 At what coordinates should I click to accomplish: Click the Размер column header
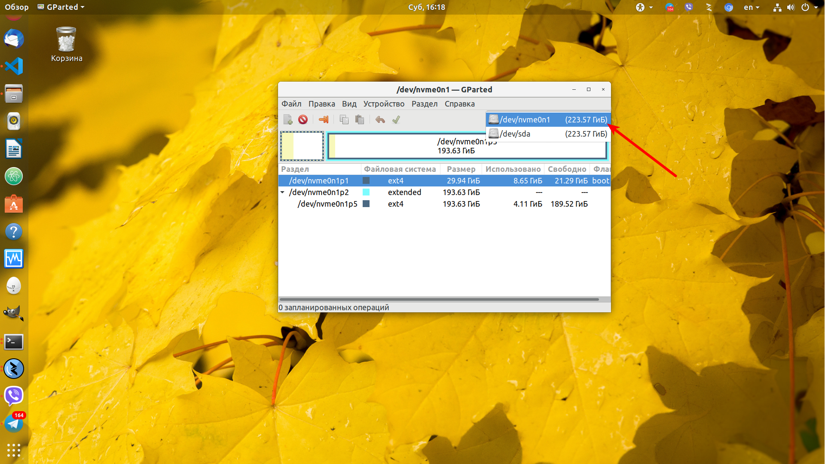[x=461, y=169]
